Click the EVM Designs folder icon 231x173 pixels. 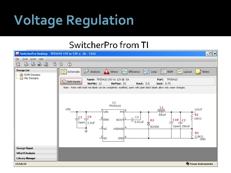pyautogui.click(x=21, y=75)
